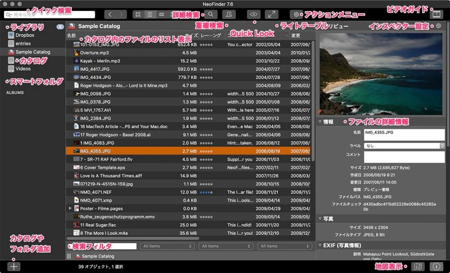Select the IMG_0098.JPG file
450x273 pixels.
point(188,94)
